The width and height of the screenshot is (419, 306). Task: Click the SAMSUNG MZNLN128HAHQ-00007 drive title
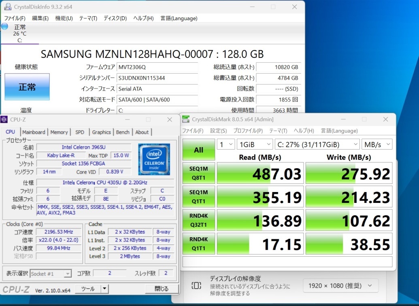point(152,54)
